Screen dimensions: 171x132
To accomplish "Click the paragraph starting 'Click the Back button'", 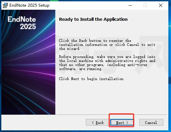I will coord(107,45).
